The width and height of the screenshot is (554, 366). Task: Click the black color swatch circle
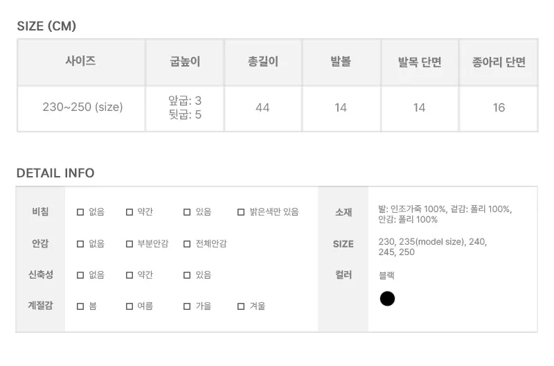pos(387,299)
